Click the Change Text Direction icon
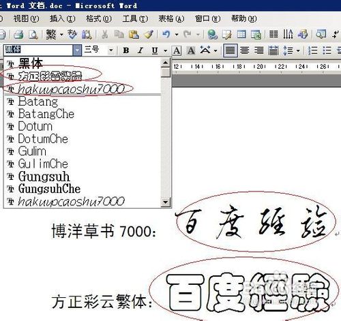The image size is (341, 321). (x=288, y=35)
